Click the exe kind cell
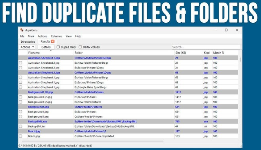 click(206, 122)
